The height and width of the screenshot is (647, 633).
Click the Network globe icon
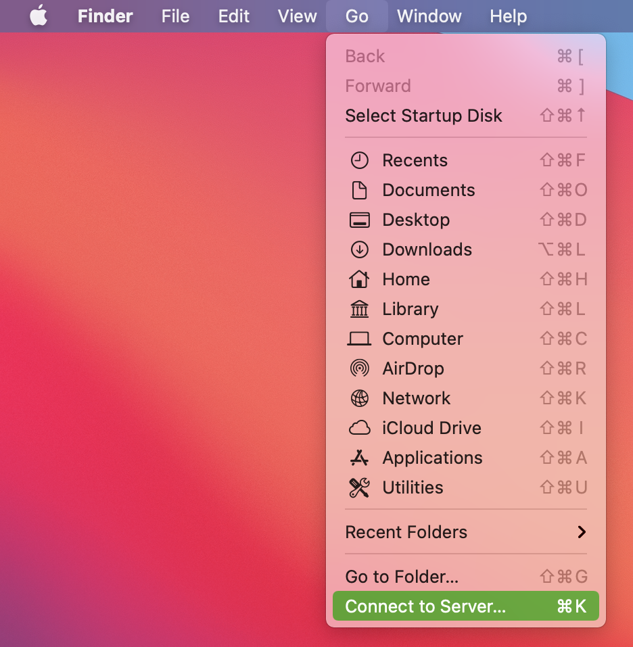359,398
